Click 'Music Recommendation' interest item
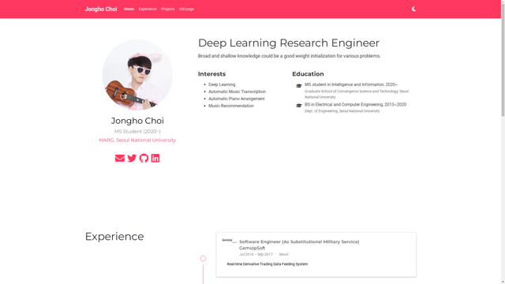 tap(231, 106)
